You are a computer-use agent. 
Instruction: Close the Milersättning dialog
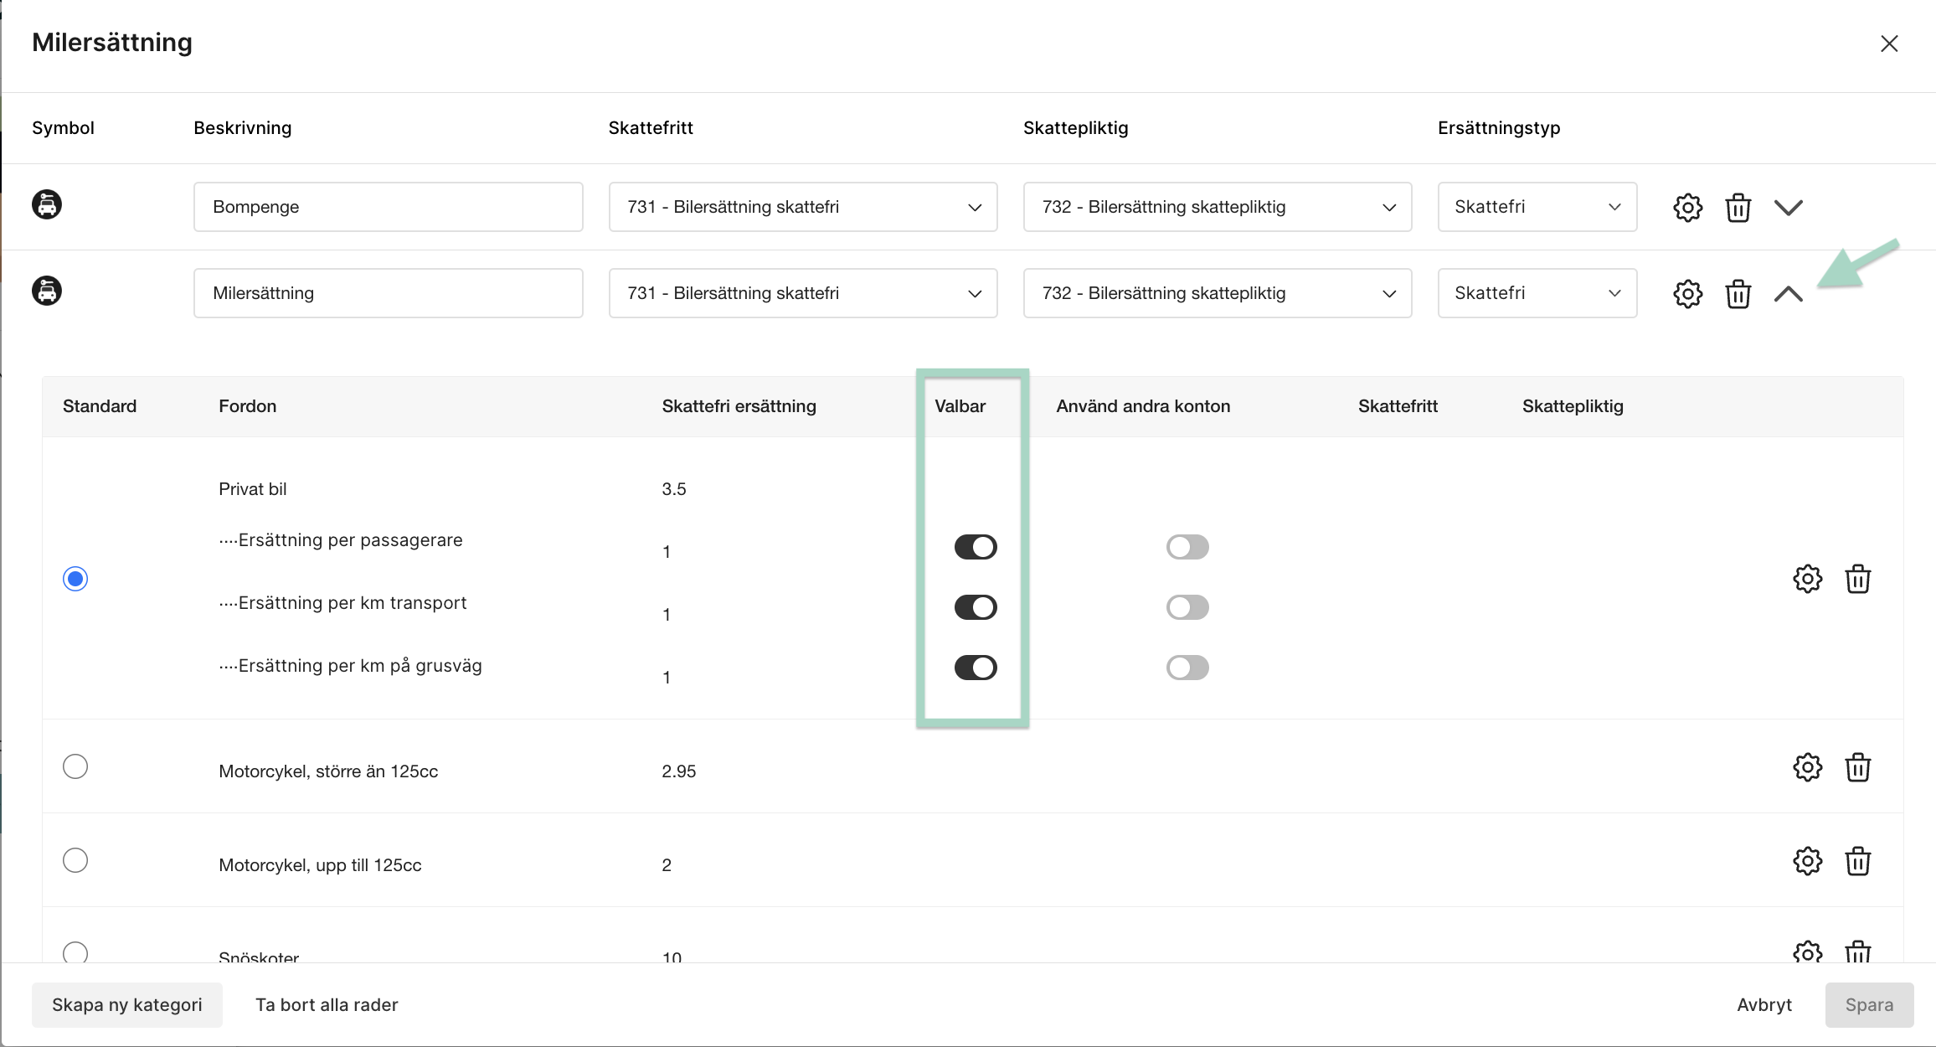1889,44
